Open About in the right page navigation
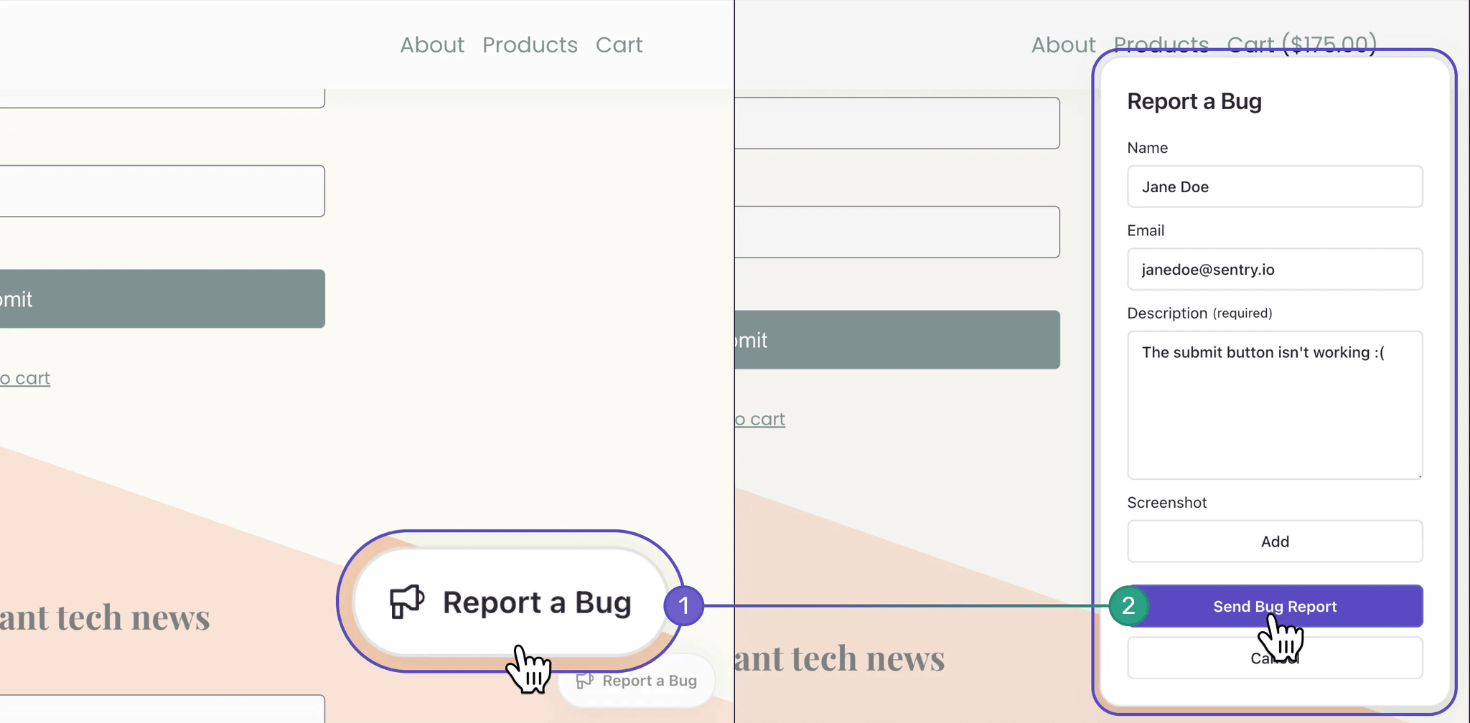 (x=1063, y=45)
